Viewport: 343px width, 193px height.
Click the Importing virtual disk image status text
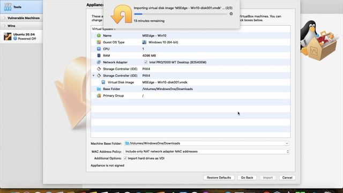click(183, 8)
